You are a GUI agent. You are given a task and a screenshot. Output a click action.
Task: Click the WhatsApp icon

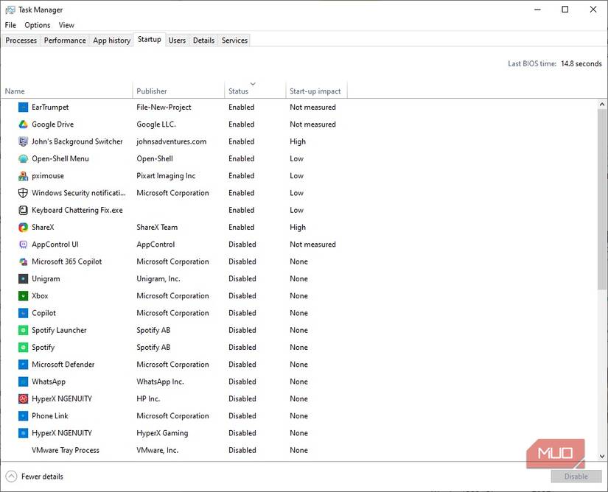point(23,382)
